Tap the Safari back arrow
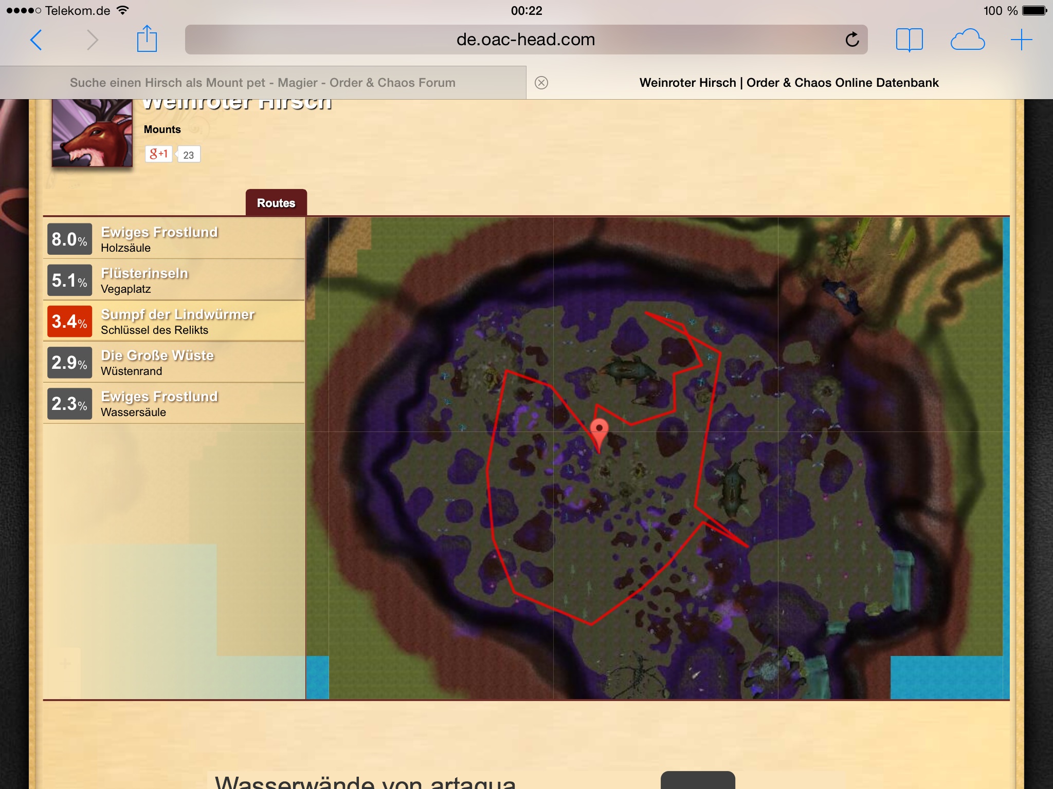The width and height of the screenshot is (1053, 789). [x=36, y=40]
